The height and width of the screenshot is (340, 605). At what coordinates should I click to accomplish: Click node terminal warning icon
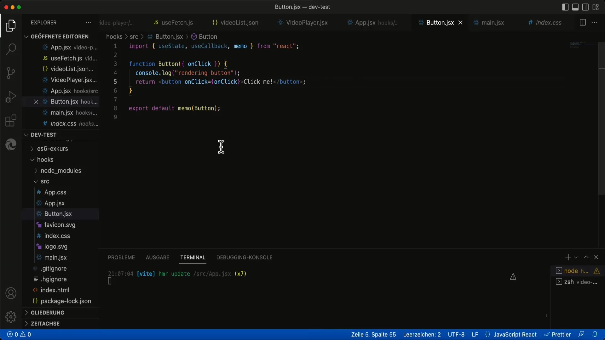596,271
